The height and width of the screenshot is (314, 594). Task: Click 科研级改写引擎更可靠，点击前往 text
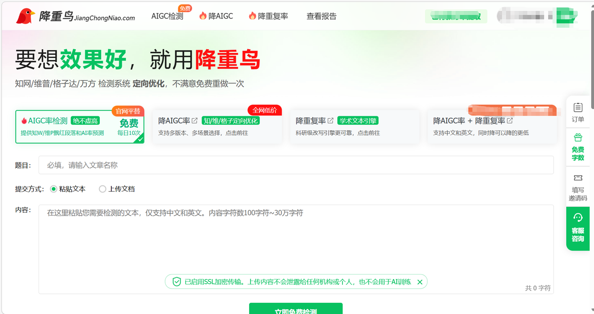(x=338, y=133)
